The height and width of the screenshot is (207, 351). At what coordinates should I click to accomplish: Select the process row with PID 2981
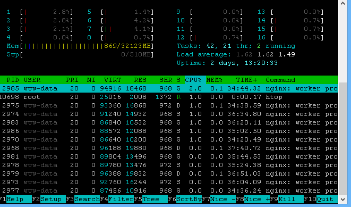pyautogui.click(x=169, y=157)
